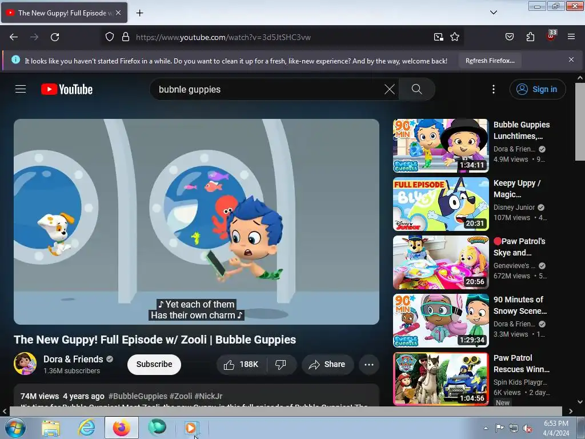Open the Windows Start menu

[x=15, y=428]
